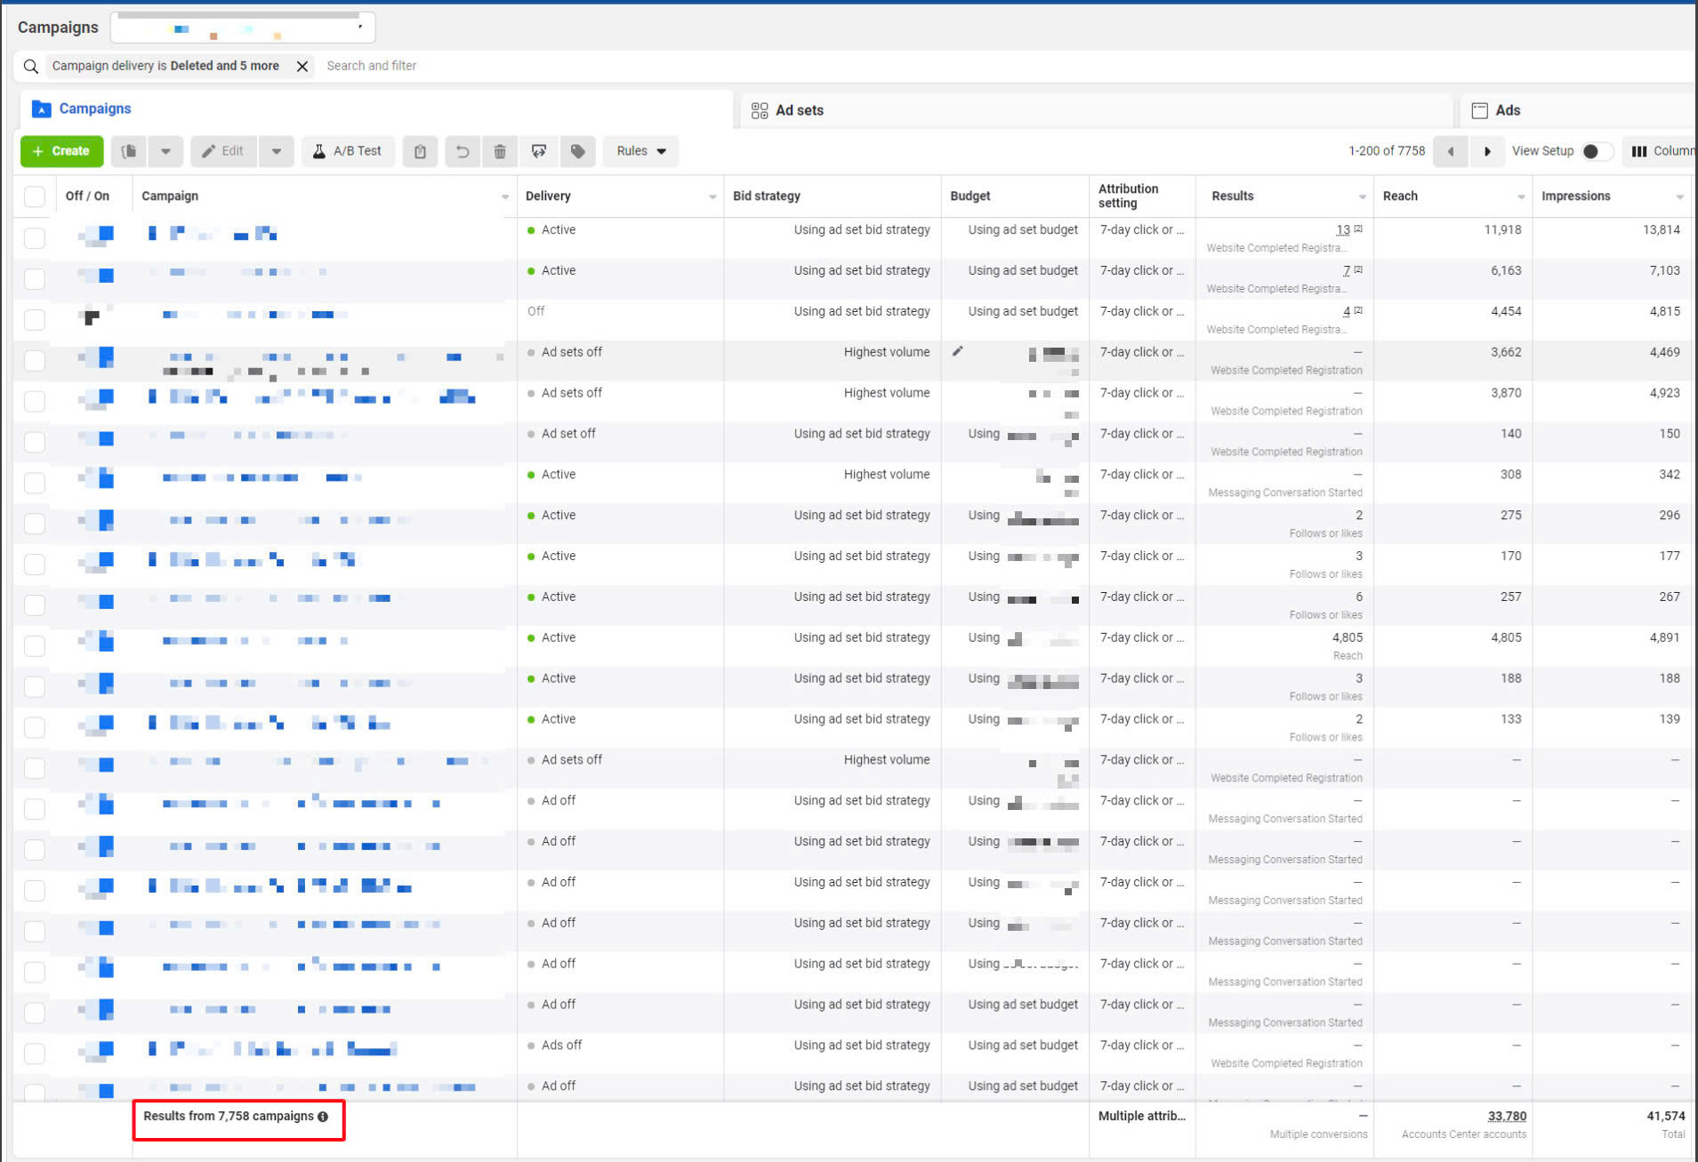
Task: Check the row with 308 reach
Action: [x=35, y=482]
